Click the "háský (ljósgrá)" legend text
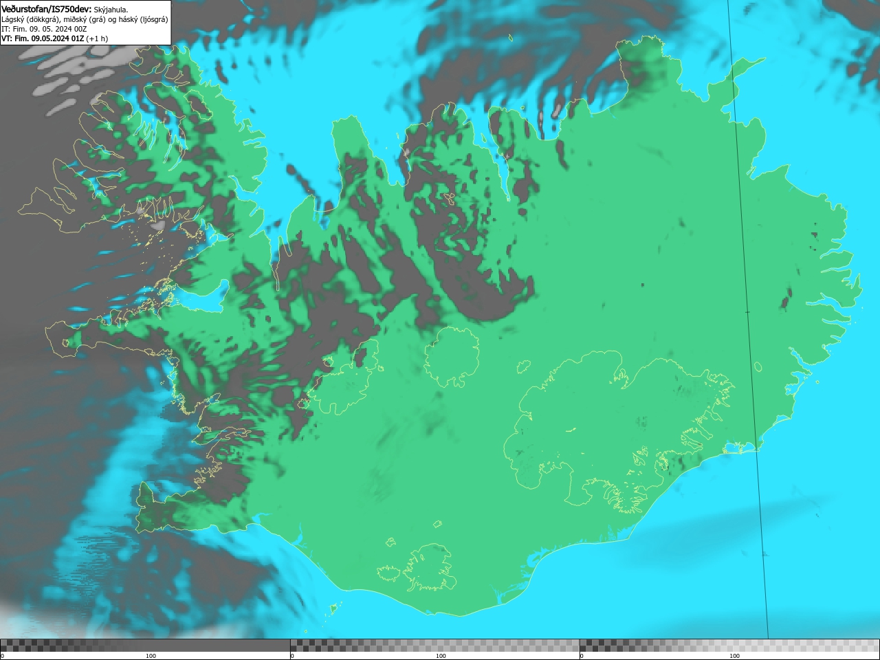 pos(144,19)
